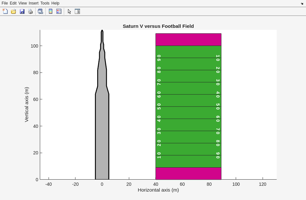Expand the Tools menu

coord(45,3)
